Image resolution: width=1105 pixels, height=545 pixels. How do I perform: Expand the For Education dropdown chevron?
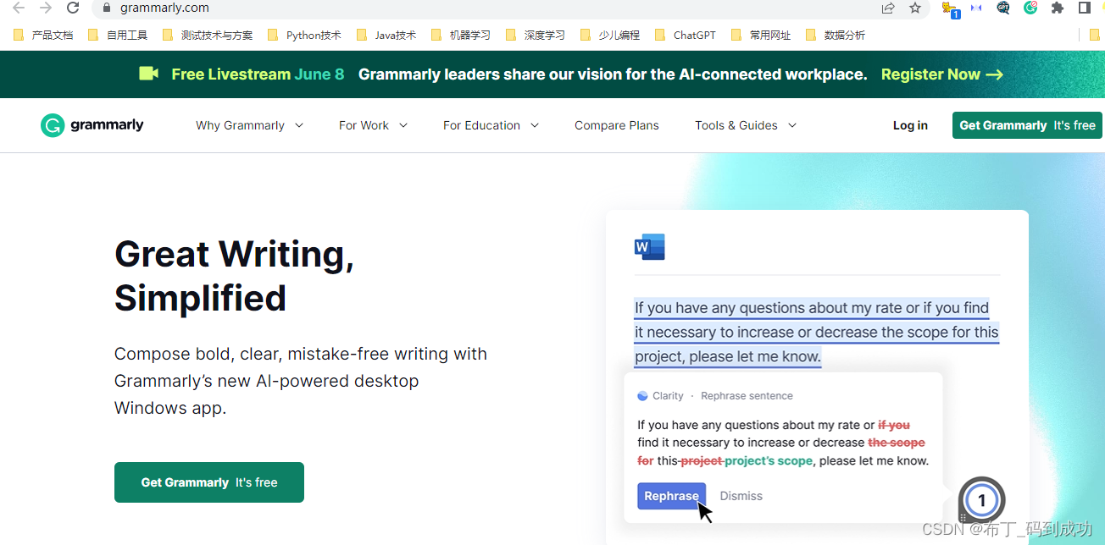[534, 125]
